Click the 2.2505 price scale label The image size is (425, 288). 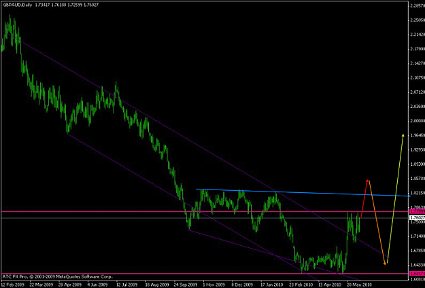tap(418, 20)
